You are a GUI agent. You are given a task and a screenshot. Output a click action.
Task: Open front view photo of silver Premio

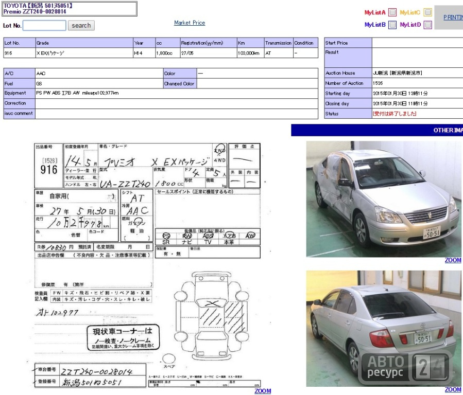(384, 199)
